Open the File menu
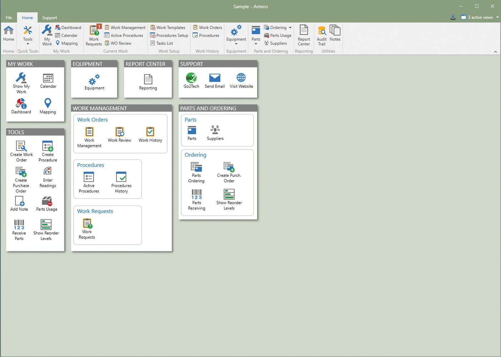 8,18
